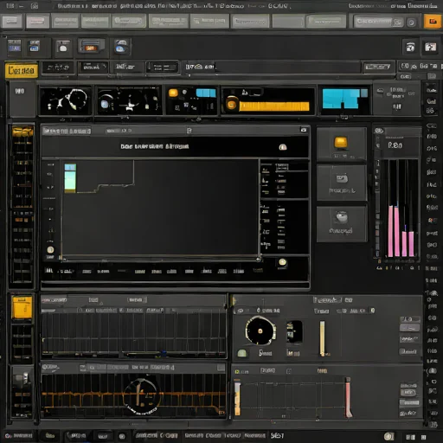Toggle the small yellow indicator in the third thumbnail
The height and width of the screenshot is (443, 443).
(x=173, y=93)
